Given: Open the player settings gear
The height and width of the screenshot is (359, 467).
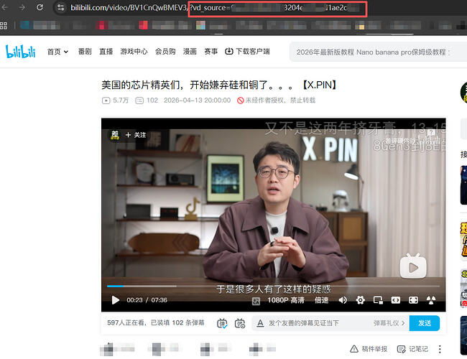Looking at the screenshot, I should (361, 300).
